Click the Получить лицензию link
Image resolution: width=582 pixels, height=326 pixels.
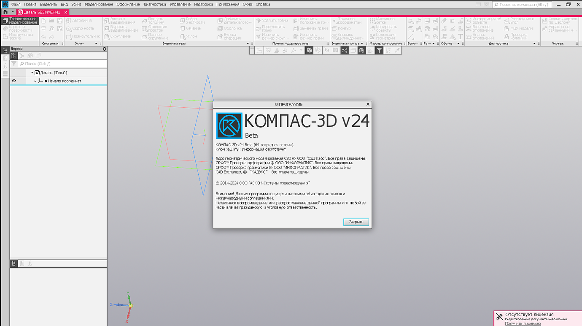[522, 323]
